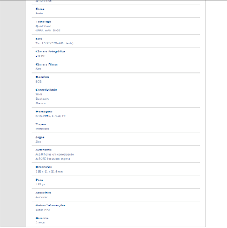The width and height of the screenshot is (227, 228).
Task: Select the 'Modem' connectivity entry
Action: (x=41, y=103)
